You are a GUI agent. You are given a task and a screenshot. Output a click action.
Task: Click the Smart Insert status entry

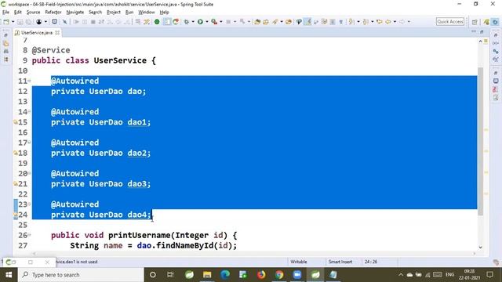(x=340, y=262)
